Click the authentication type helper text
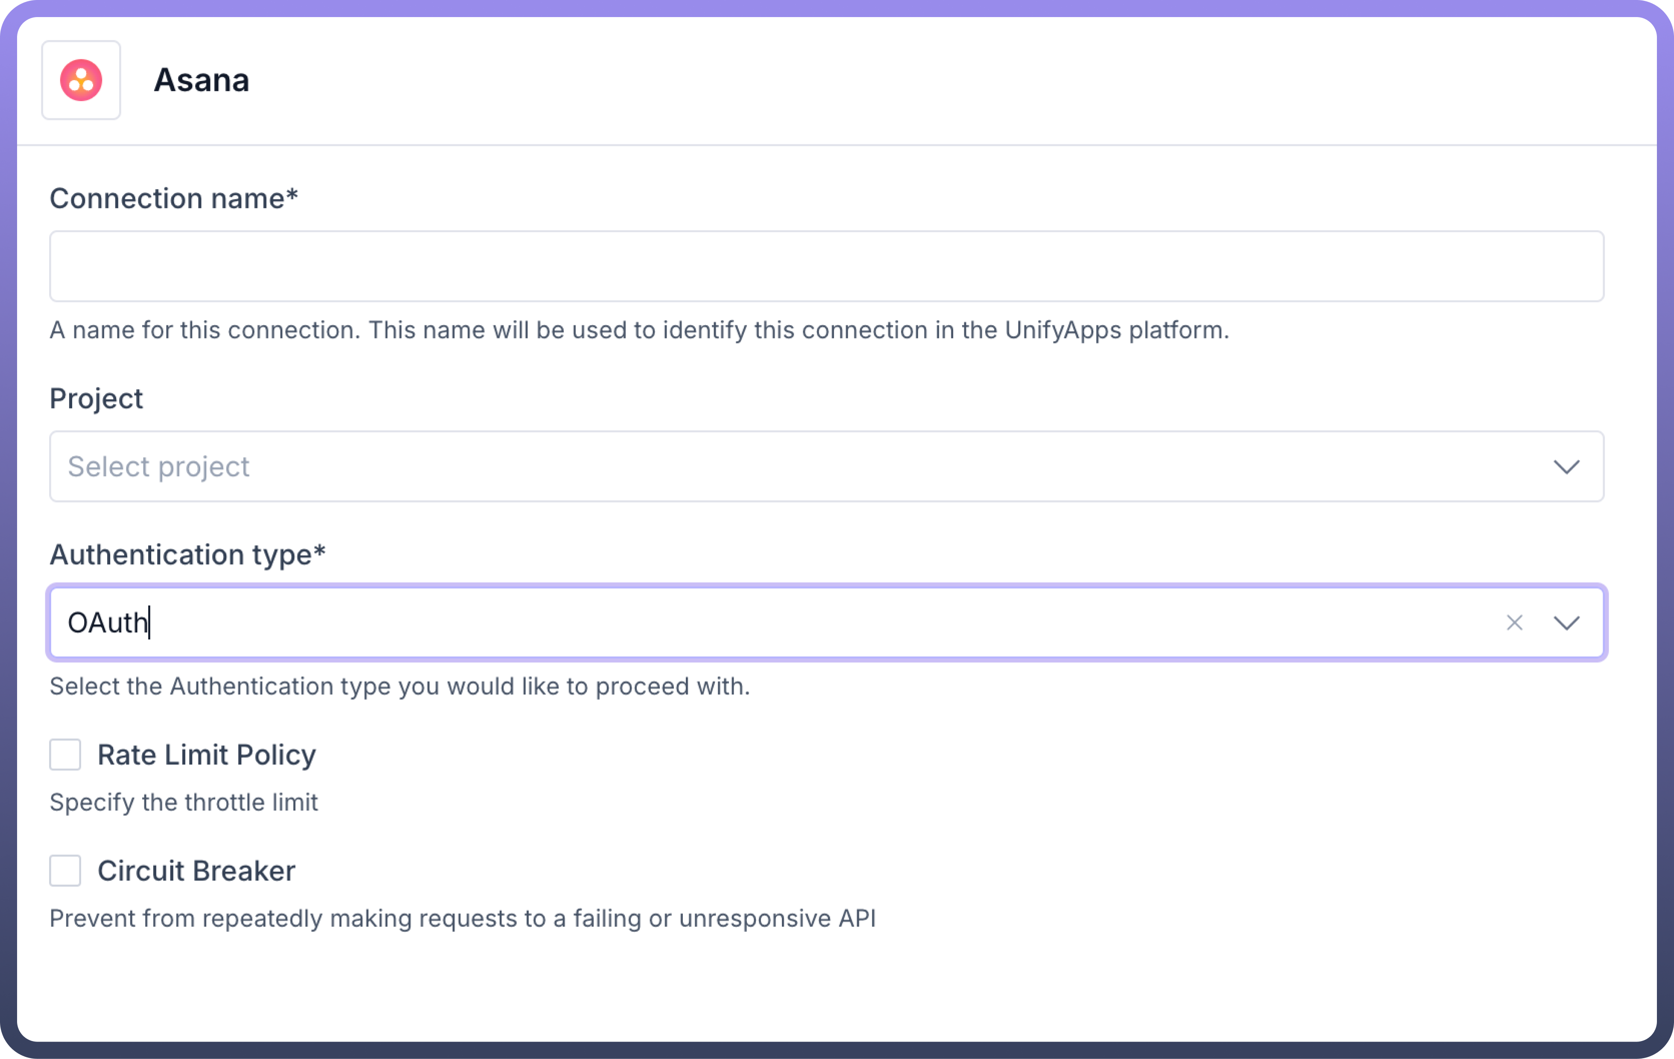 (x=400, y=686)
